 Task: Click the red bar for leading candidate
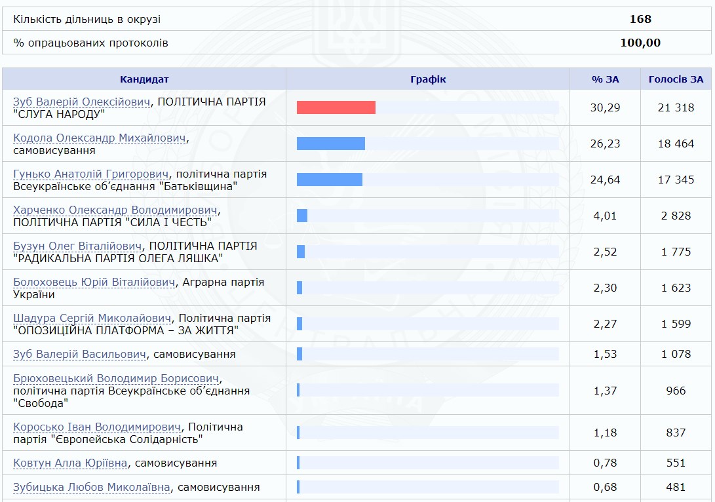[x=336, y=107]
